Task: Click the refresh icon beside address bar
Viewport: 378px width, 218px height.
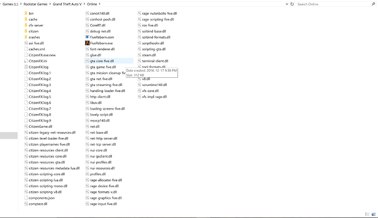Action: point(292,4)
